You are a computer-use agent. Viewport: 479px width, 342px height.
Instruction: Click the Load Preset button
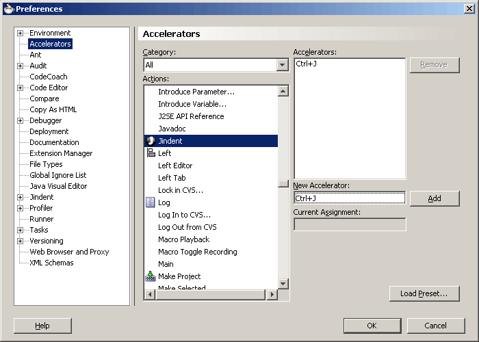(424, 293)
